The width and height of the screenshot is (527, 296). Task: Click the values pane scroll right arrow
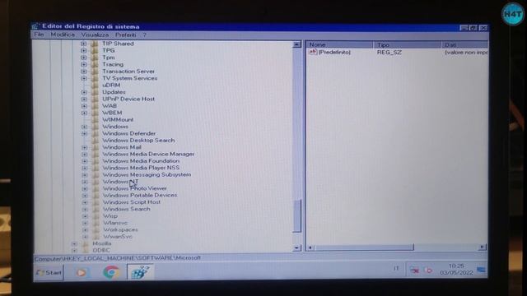(x=482, y=247)
